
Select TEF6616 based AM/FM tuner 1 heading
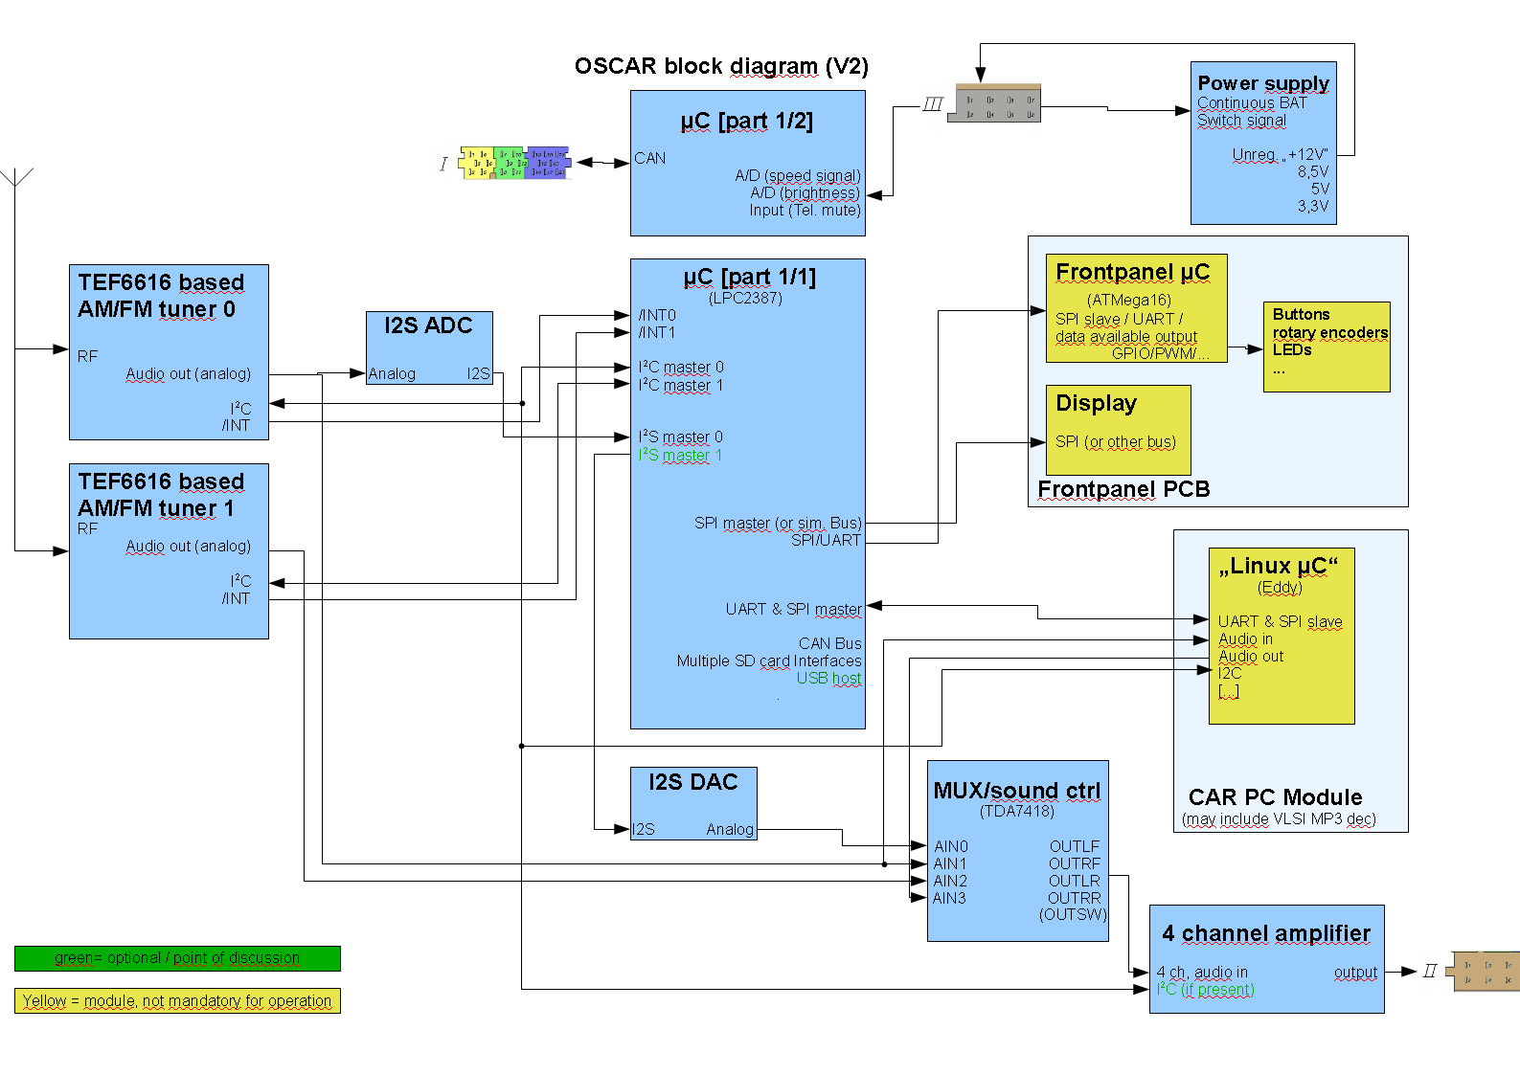tap(161, 495)
